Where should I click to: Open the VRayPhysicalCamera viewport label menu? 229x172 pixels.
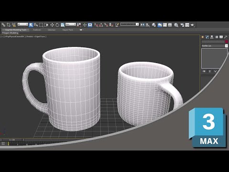point(14,36)
